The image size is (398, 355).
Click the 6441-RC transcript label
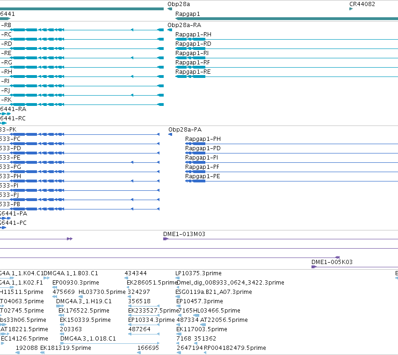click(x=13, y=118)
